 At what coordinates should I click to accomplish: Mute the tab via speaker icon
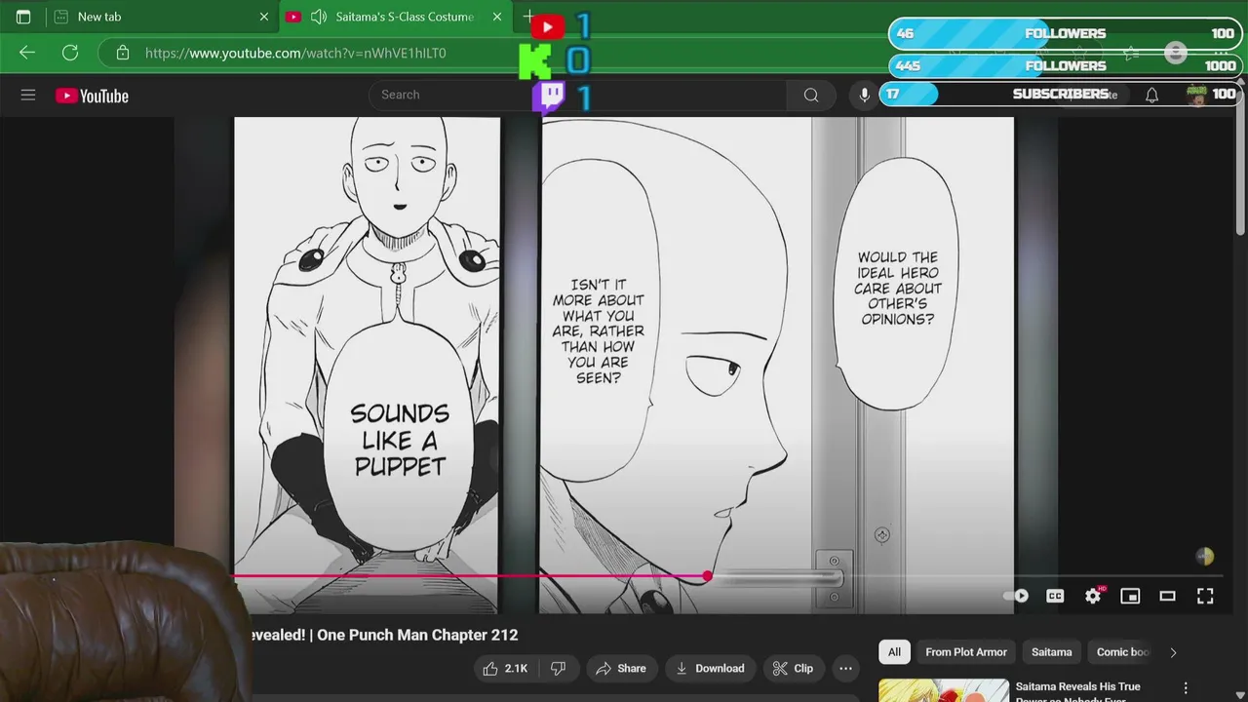pos(319,17)
